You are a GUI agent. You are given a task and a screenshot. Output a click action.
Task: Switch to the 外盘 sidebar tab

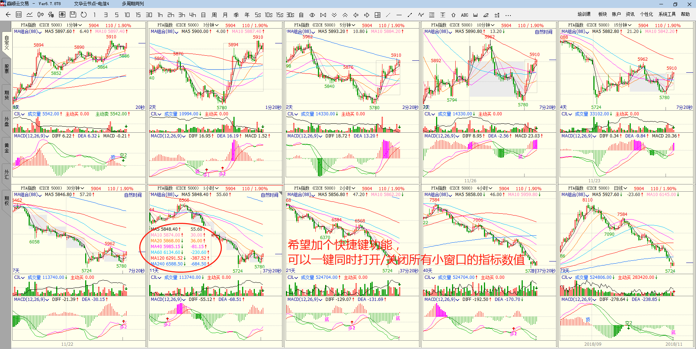(x=7, y=122)
